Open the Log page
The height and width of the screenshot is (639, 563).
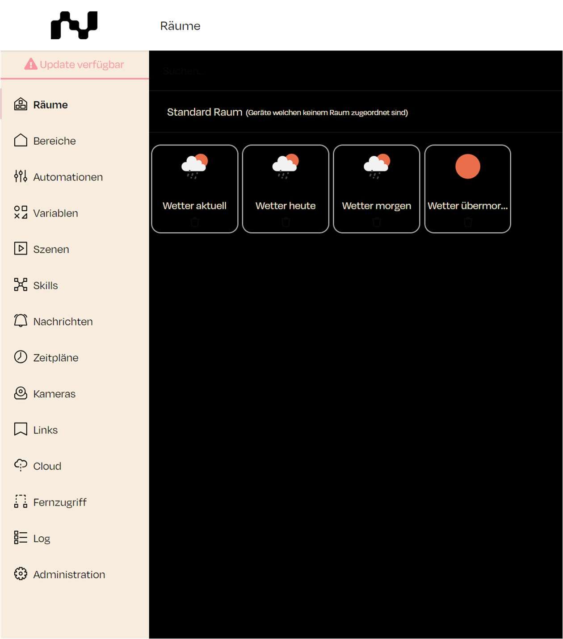42,539
